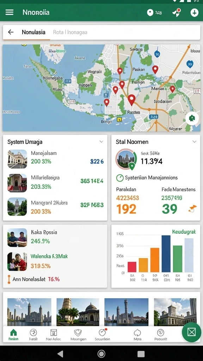The image size is (203, 361).
Task: Select the green bar in the chart
Action: (178, 259)
